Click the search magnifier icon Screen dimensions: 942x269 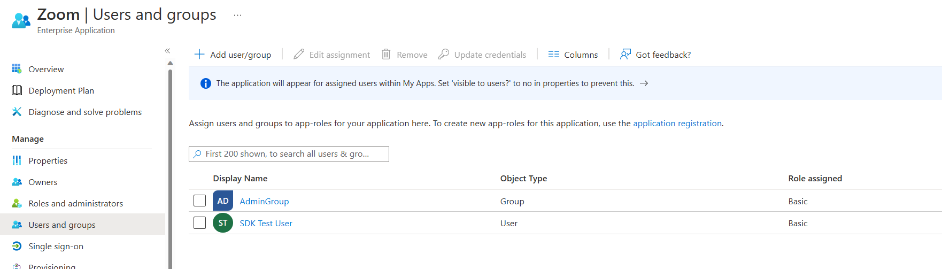[197, 154]
